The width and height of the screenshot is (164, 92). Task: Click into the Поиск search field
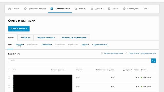(80, 61)
